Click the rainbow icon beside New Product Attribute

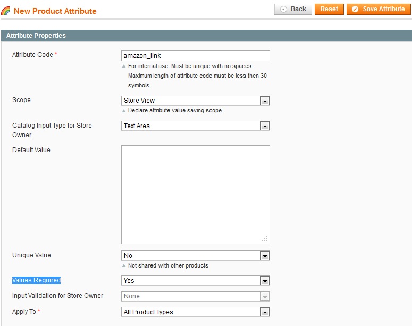(5, 11)
